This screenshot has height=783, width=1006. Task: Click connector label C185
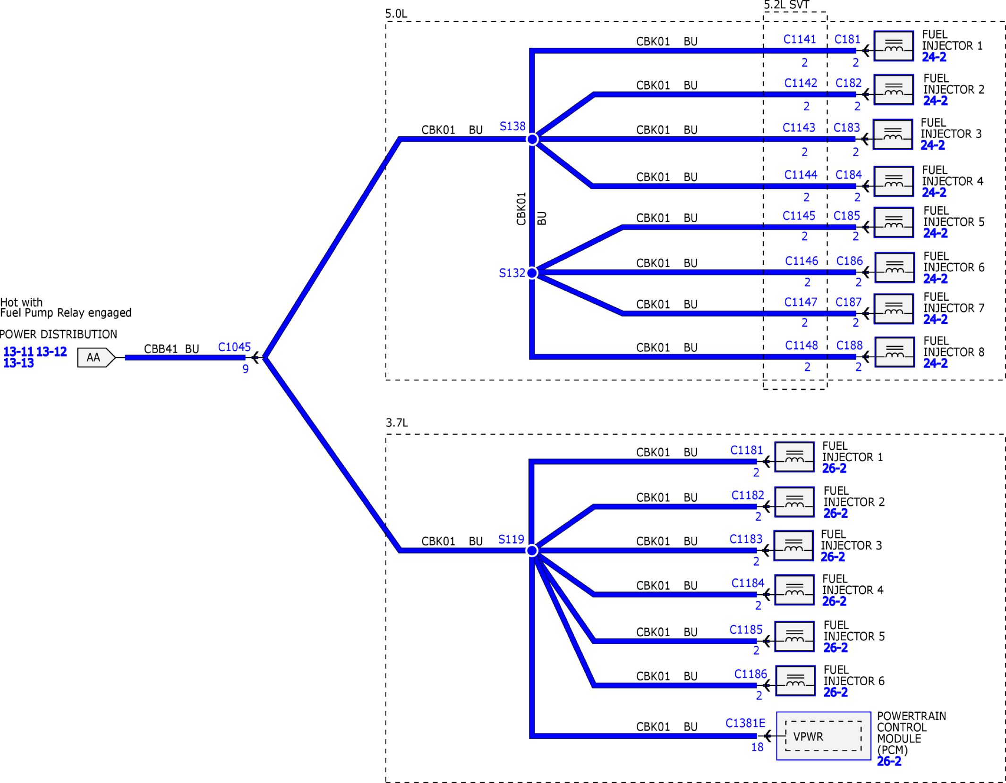[x=846, y=216]
